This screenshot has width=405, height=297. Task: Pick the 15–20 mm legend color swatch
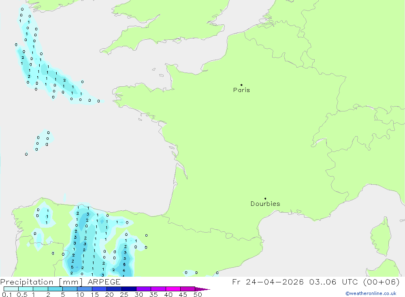click(100, 289)
